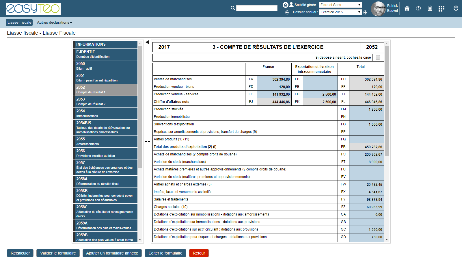Click the top search input field

tap(257, 8)
